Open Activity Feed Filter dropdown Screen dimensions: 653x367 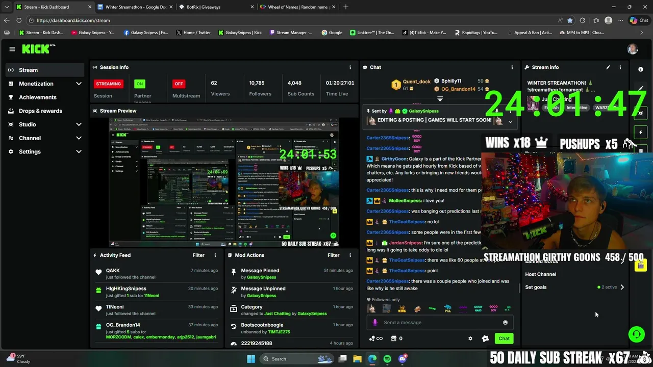198,255
